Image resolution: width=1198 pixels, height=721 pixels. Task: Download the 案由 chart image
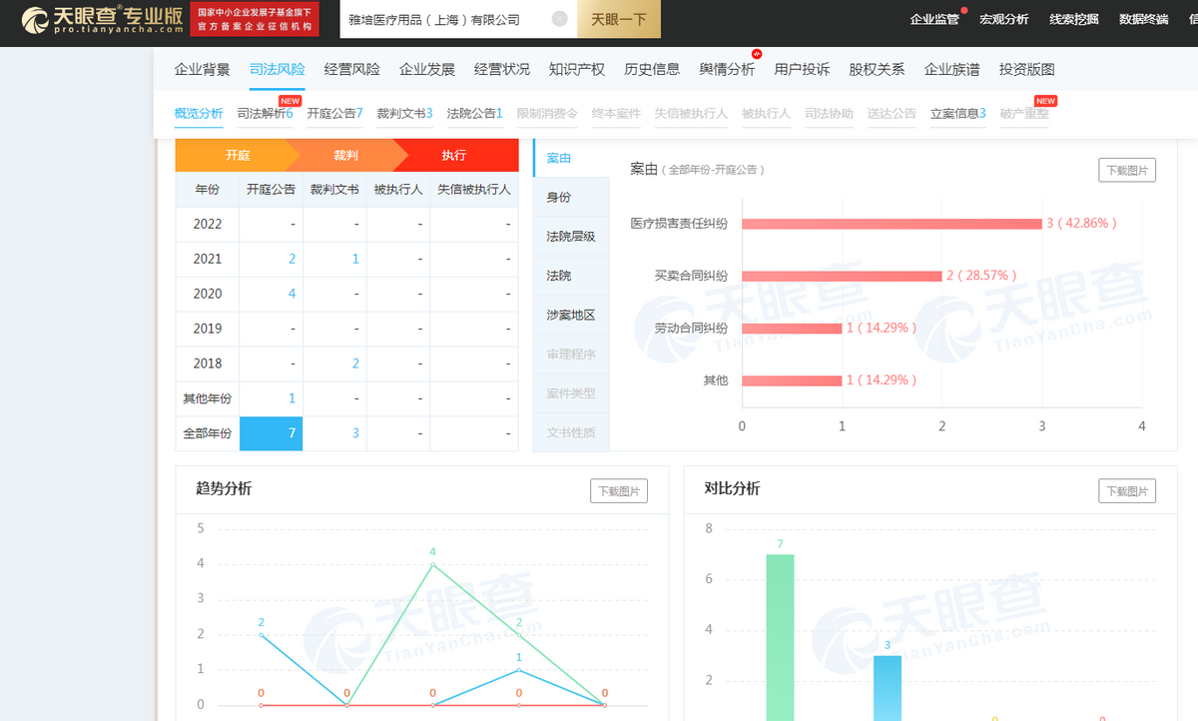click(1126, 170)
